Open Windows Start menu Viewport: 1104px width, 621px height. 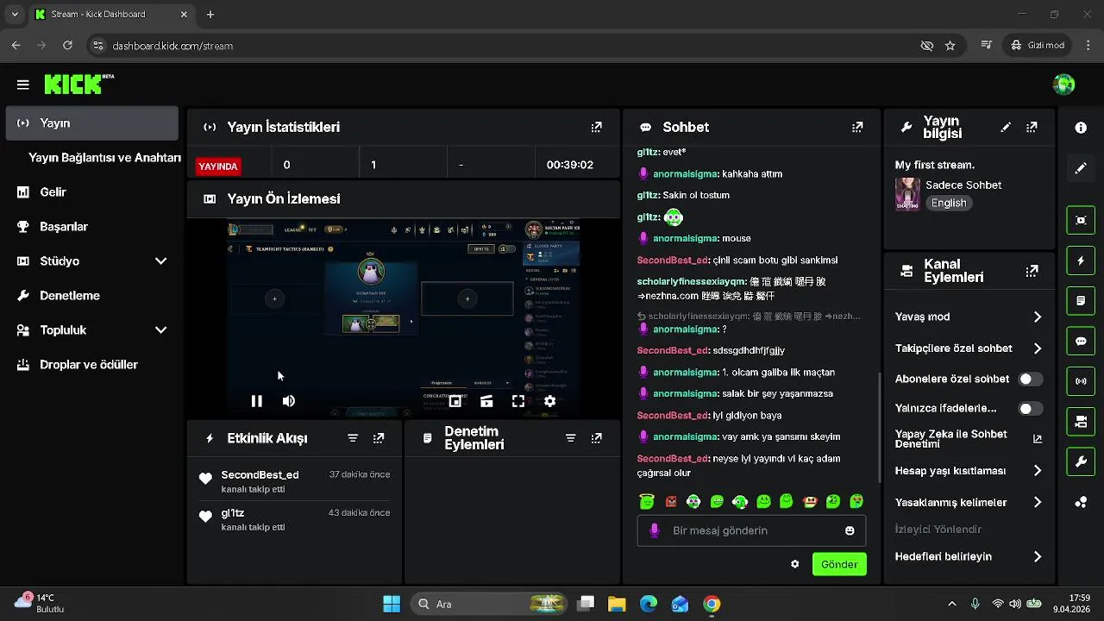(x=392, y=604)
